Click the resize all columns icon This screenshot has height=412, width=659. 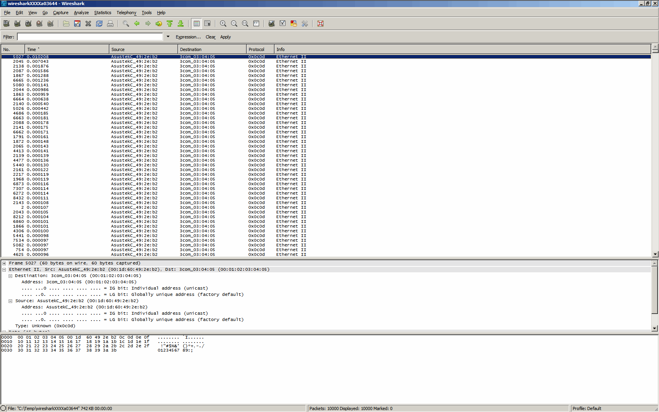(256, 24)
